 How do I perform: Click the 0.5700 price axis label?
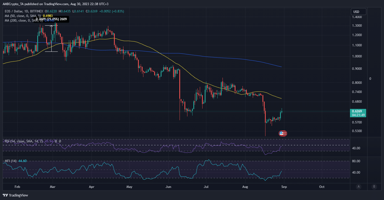tap(357, 122)
